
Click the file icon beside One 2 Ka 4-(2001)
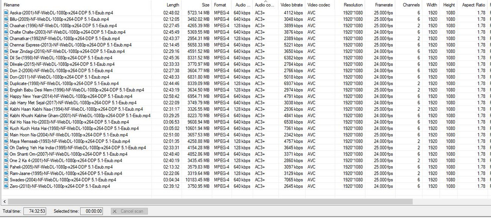click(6, 161)
